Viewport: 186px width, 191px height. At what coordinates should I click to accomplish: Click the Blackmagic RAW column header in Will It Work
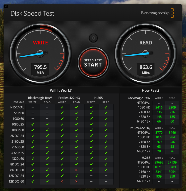click(x=40, y=98)
